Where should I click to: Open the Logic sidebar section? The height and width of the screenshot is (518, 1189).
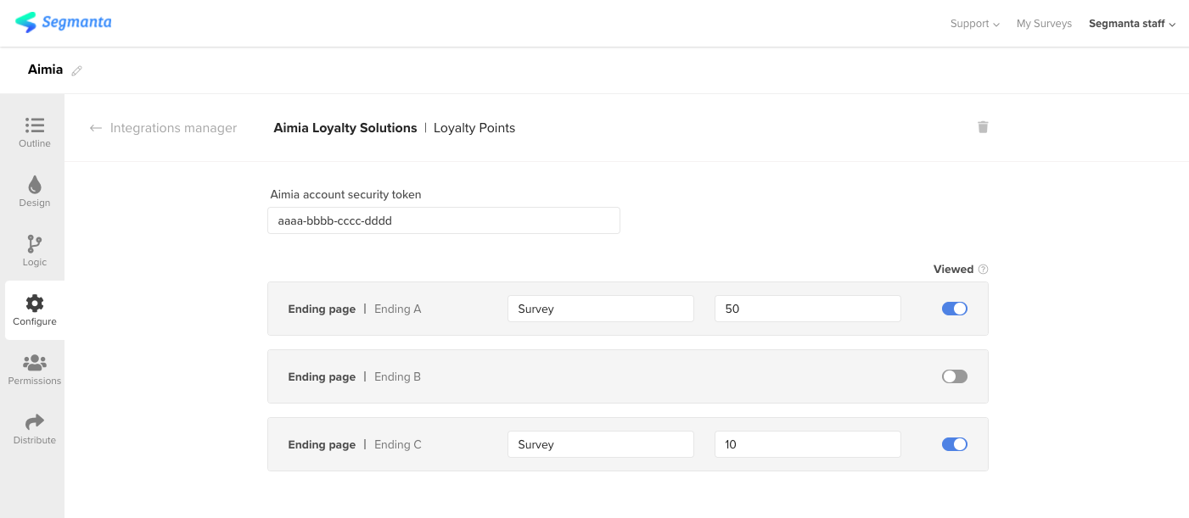click(35, 251)
